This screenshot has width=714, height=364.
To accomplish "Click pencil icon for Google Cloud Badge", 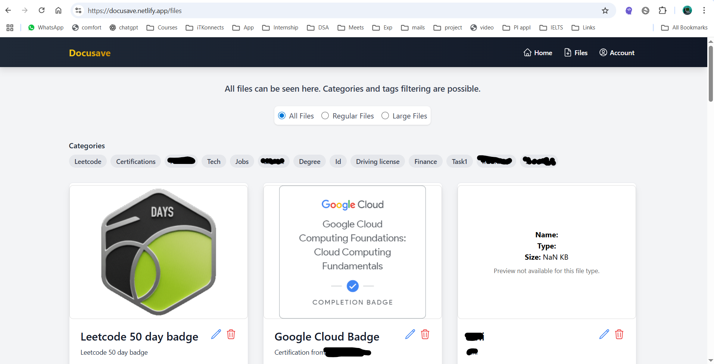I will pyautogui.click(x=410, y=334).
